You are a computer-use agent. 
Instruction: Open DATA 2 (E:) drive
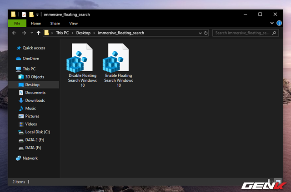[x=31, y=140]
